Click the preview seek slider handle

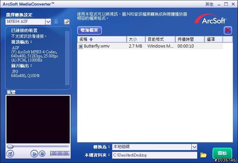(x=10, y=147)
